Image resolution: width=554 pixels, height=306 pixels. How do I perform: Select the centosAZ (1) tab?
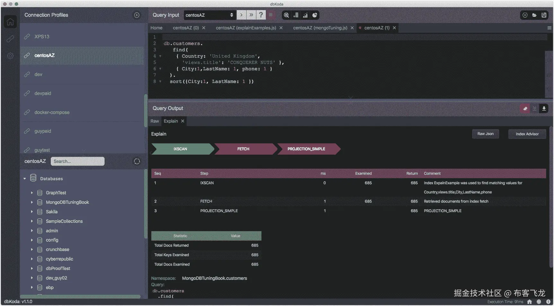tap(377, 28)
